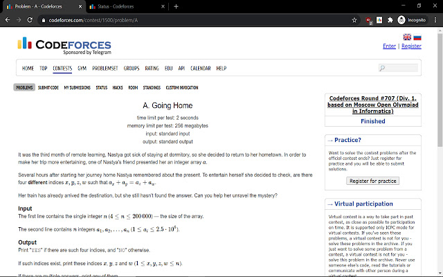Bookmark this page with the star icon

coord(354,20)
